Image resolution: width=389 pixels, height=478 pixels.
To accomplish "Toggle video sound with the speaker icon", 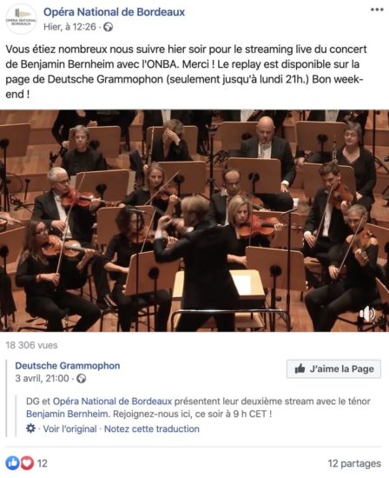I will click(x=367, y=314).
